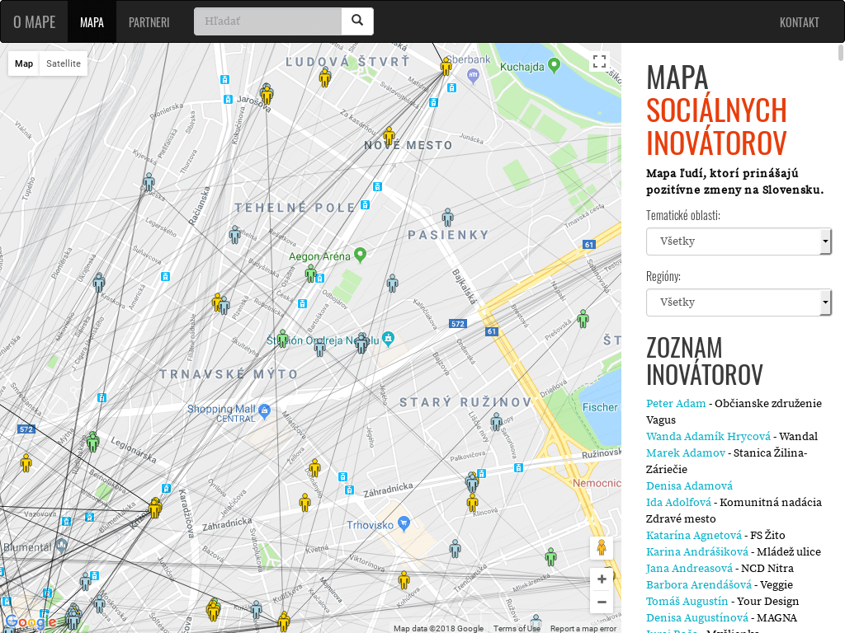This screenshot has width=845, height=633.
Task: Open the PARTNERI nav item
Action: click(149, 22)
